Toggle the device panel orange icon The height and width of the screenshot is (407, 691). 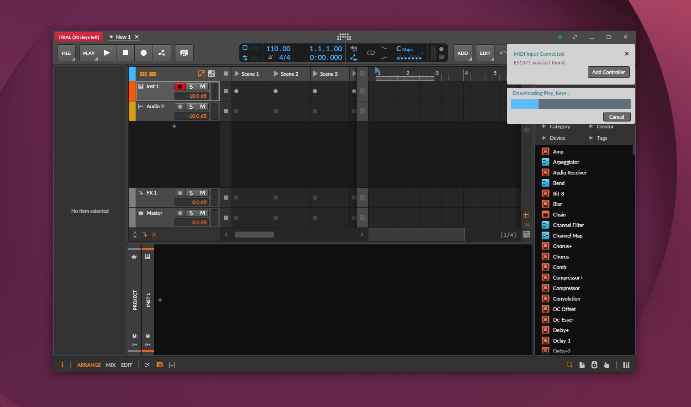159,365
